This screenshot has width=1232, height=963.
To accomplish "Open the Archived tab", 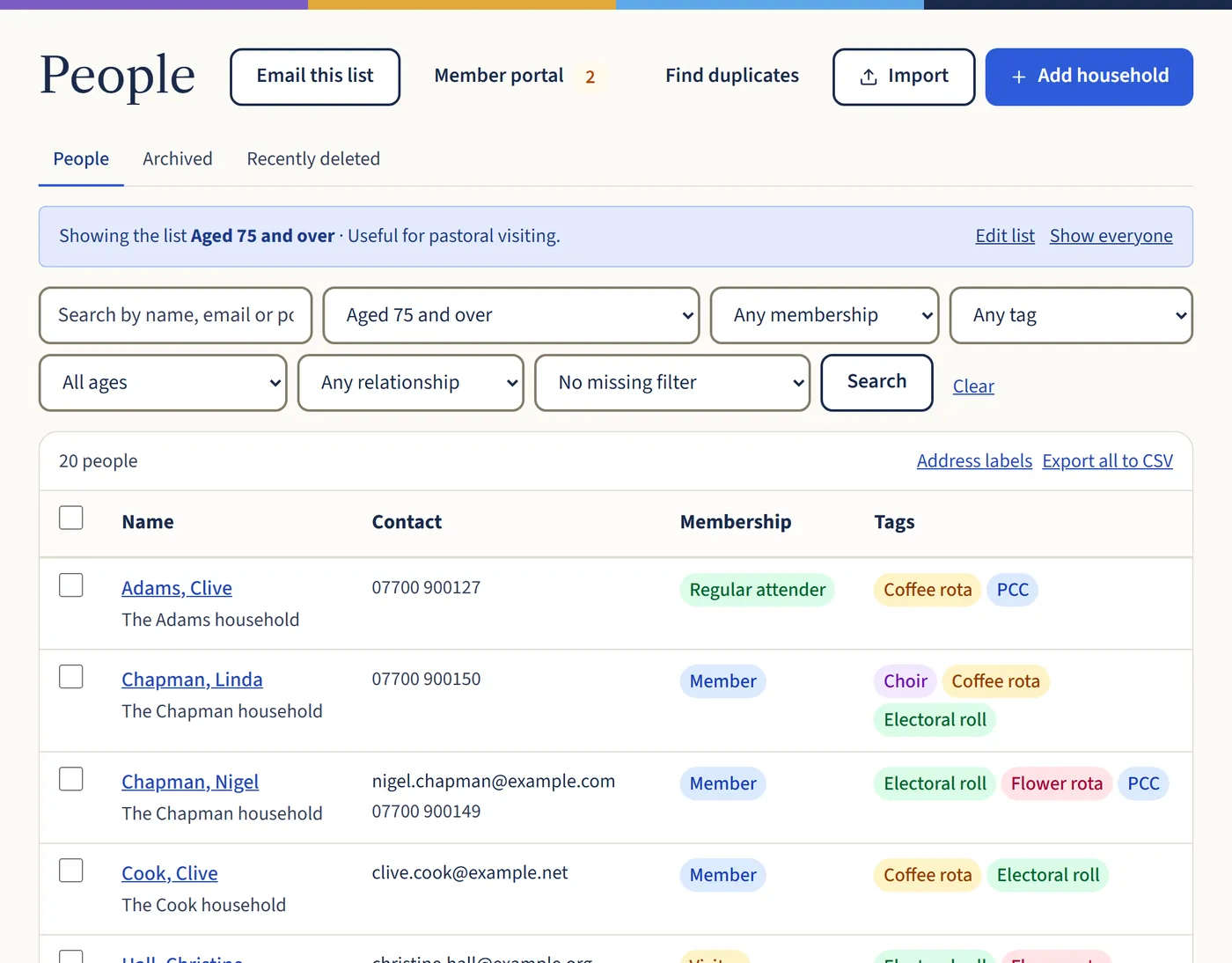I will click(x=178, y=159).
